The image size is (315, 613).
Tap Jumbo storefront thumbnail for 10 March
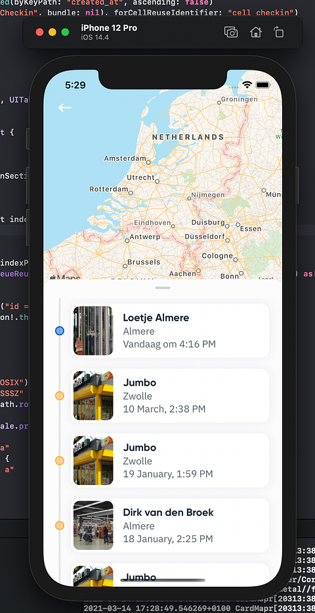point(93,396)
